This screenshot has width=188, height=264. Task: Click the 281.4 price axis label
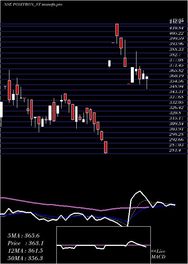pyautogui.click(x=175, y=150)
